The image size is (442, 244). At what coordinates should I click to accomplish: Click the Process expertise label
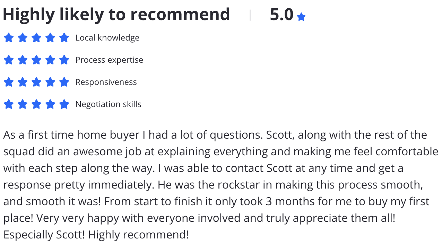click(x=109, y=60)
